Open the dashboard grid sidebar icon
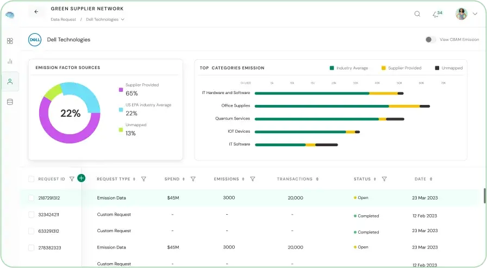This screenshot has width=487, height=268. 10,41
